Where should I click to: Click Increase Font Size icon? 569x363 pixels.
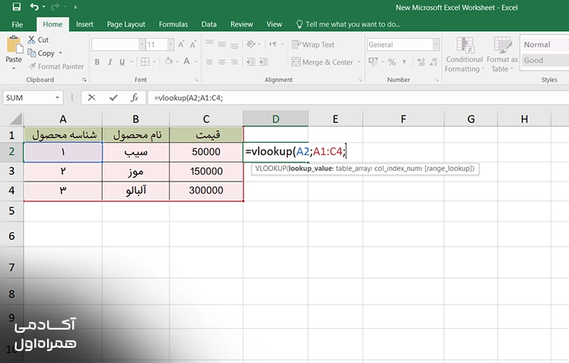pyautogui.click(x=181, y=45)
